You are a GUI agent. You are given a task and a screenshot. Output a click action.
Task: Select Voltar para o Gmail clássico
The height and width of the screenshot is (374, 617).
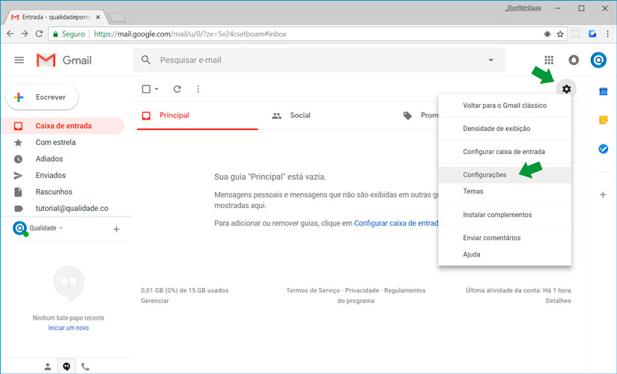(x=505, y=105)
